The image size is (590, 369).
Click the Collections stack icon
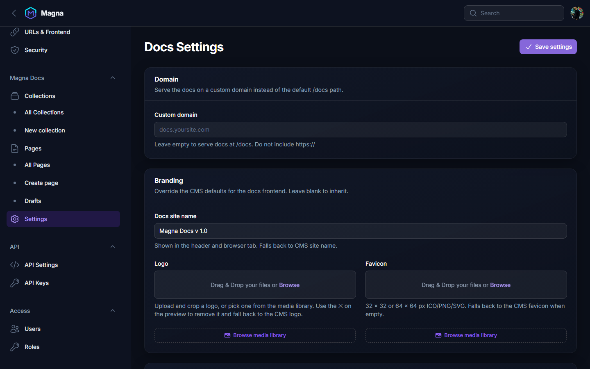click(x=15, y=96)
